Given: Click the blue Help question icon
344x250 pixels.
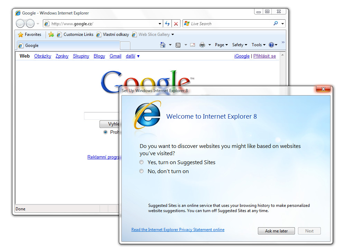Looking at the screenshot, I should point(271,45).
